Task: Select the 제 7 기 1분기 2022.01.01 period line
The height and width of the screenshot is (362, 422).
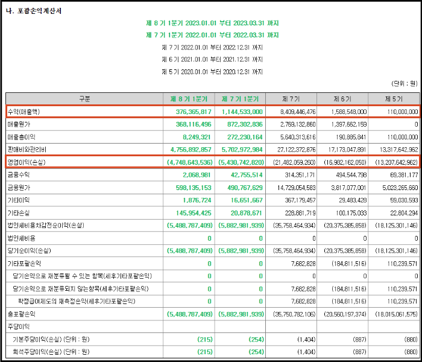Action: (x=212, y=35)
